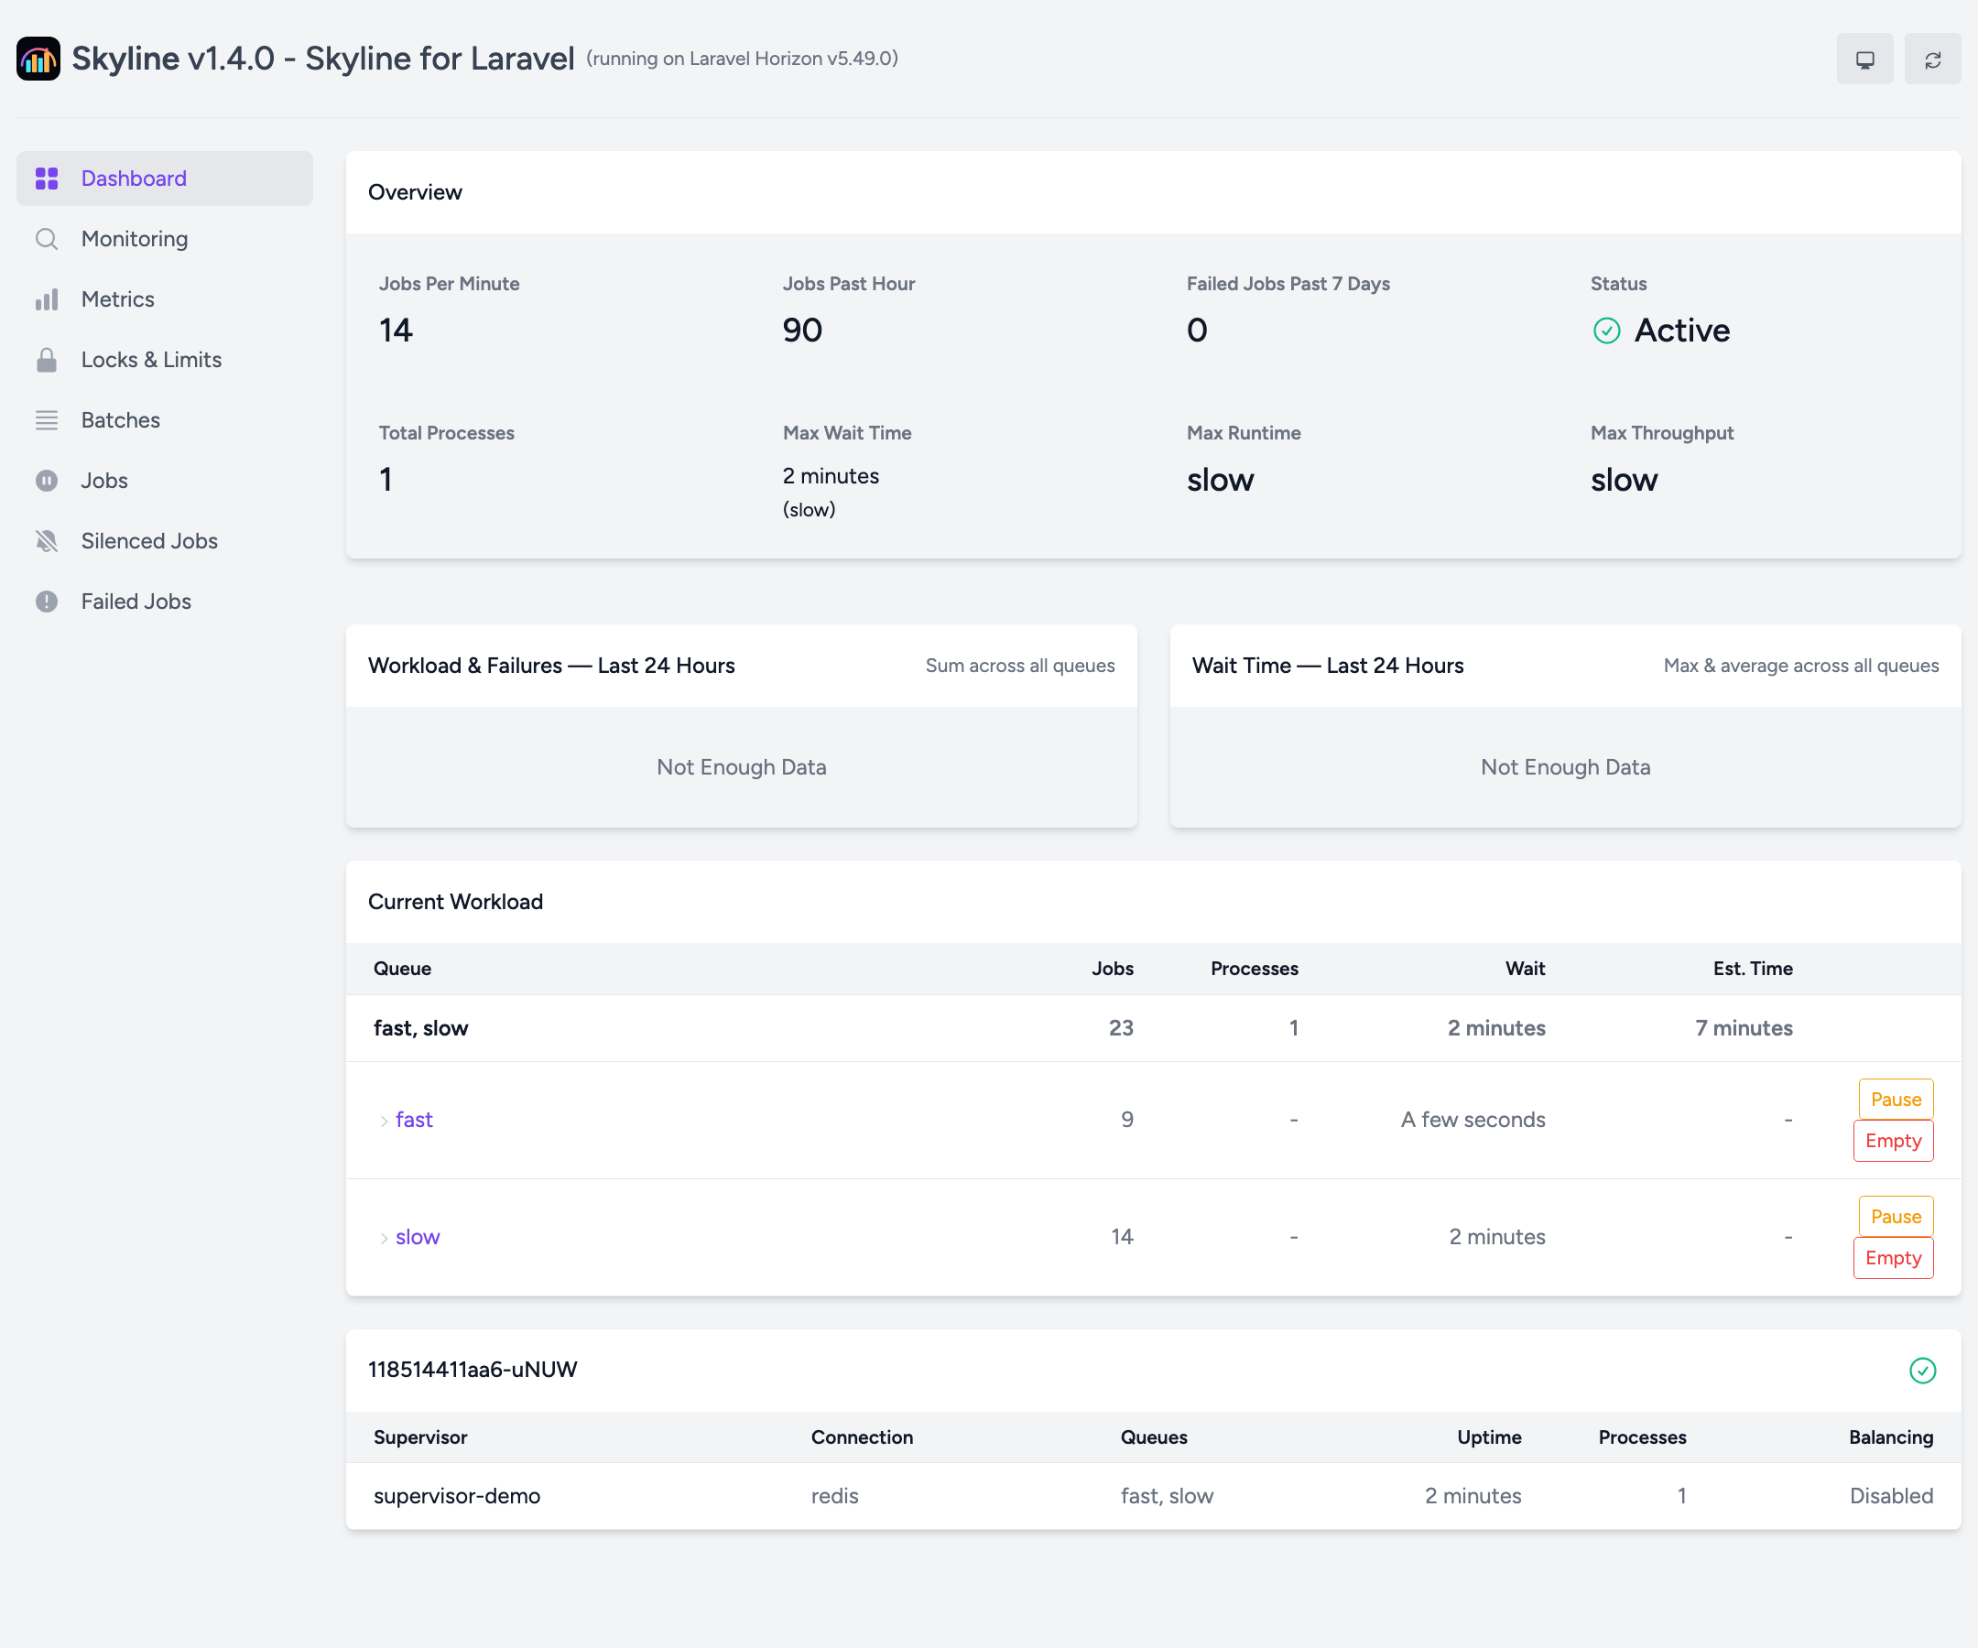Screen dimensions: 1978x1648
Task: Open the fast queue link
Action: point(414,1120)
